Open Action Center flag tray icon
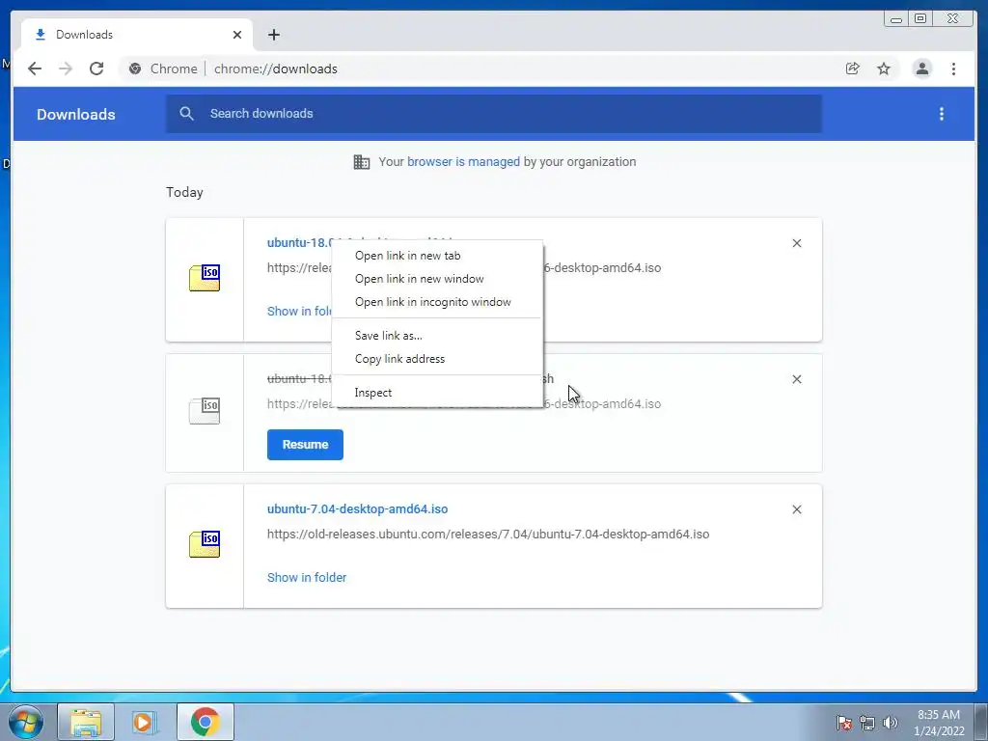 pyautogui.click(x=843, y=723)
